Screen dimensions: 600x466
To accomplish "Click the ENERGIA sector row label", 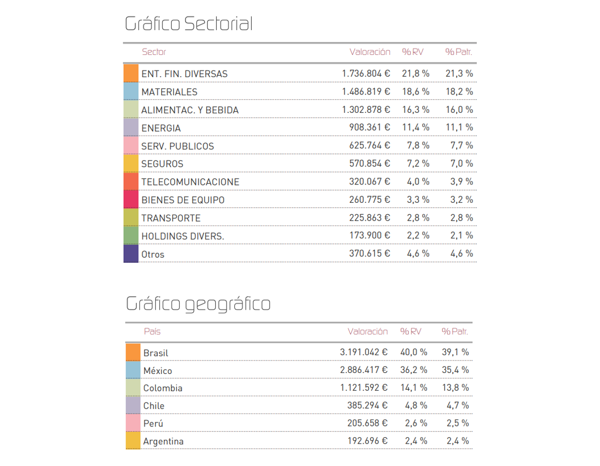I will 161,128.
